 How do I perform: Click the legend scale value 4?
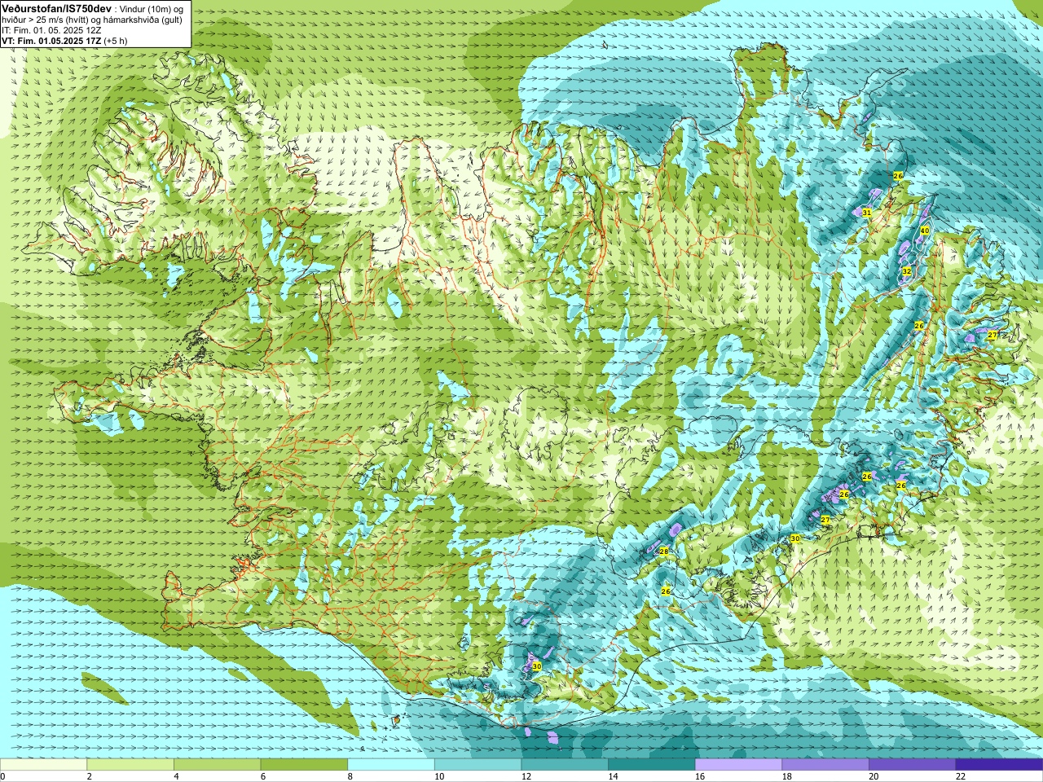tap(176, 776)
